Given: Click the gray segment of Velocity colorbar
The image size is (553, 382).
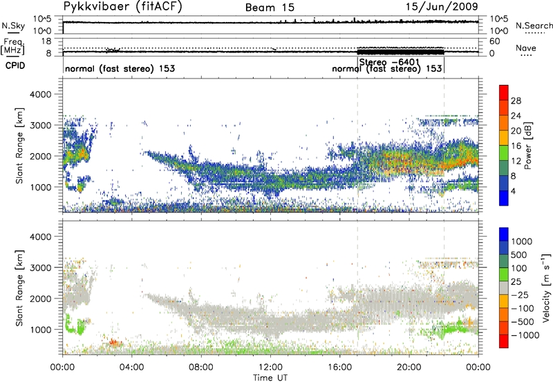Looking at the screenshot, I should click(x=504, y=288).
